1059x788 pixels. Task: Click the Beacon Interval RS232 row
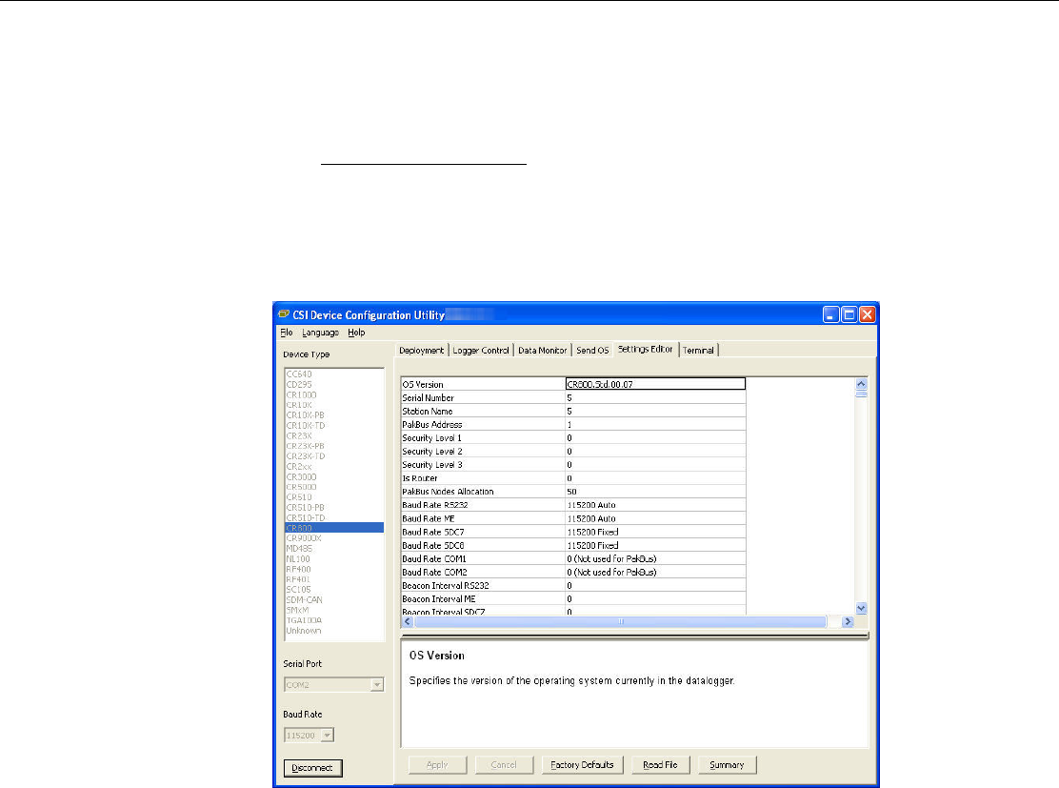coord(573,585)
